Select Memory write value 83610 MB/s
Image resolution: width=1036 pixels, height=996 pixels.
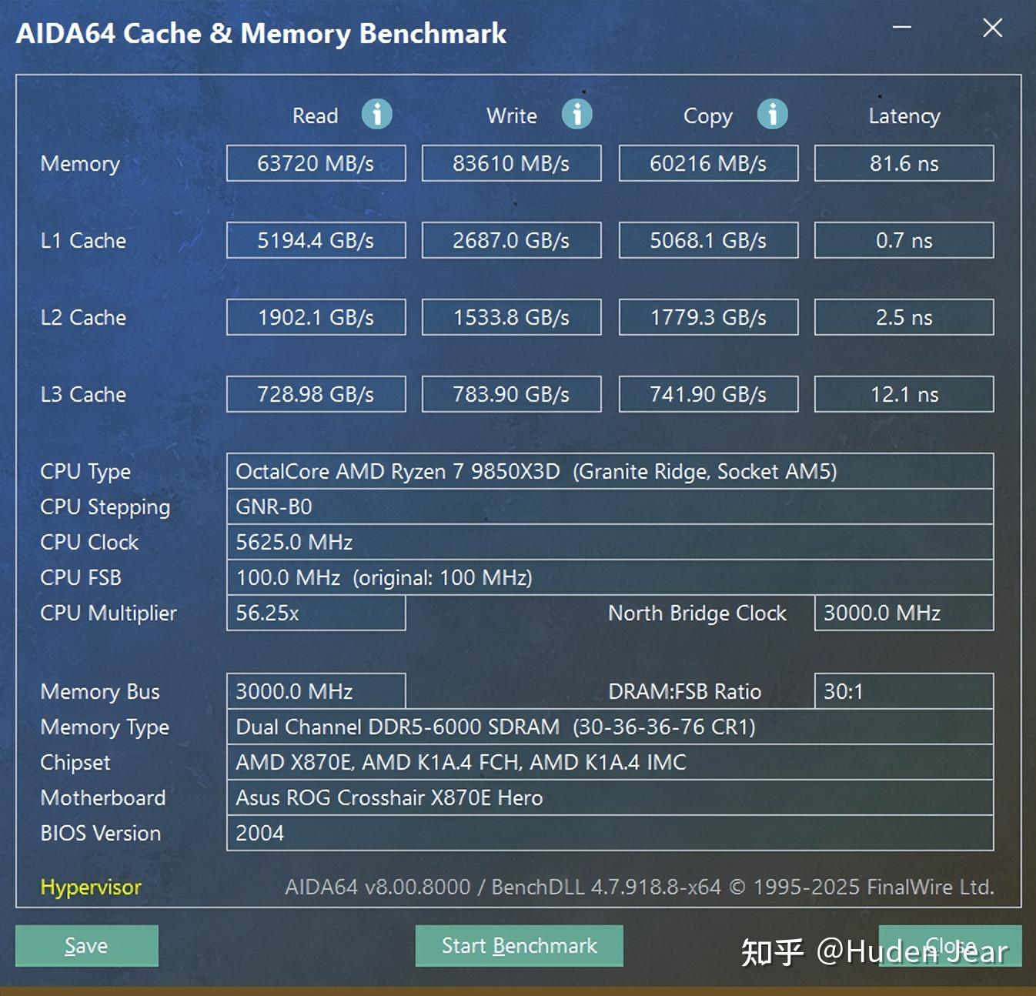(512, 163)
